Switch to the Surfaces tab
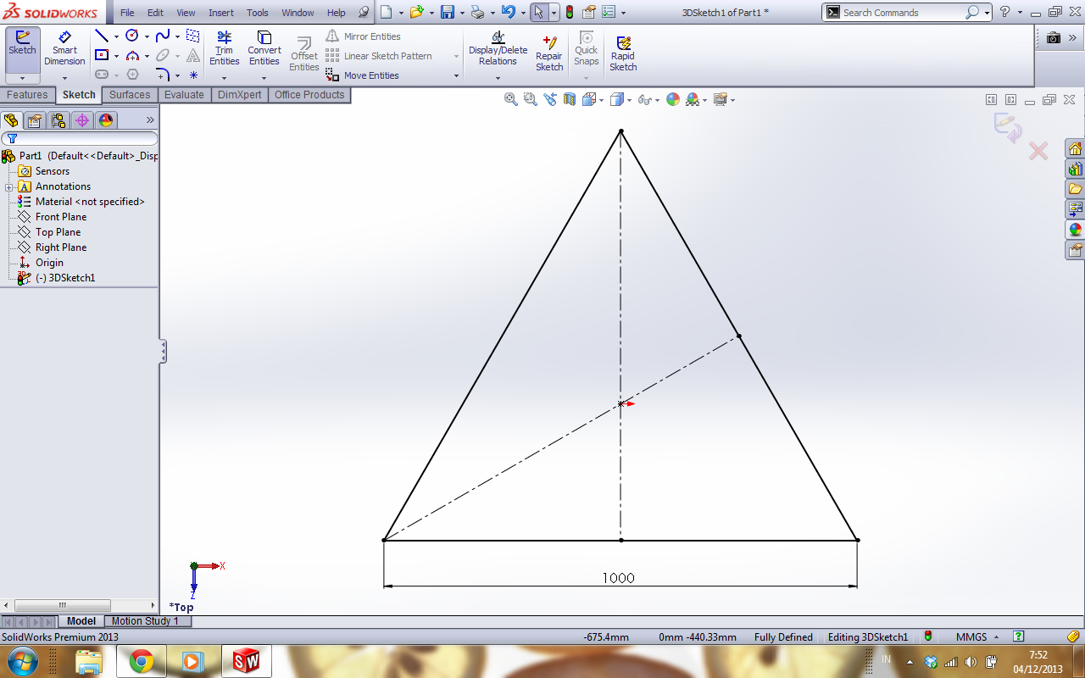 coord(130,95)
